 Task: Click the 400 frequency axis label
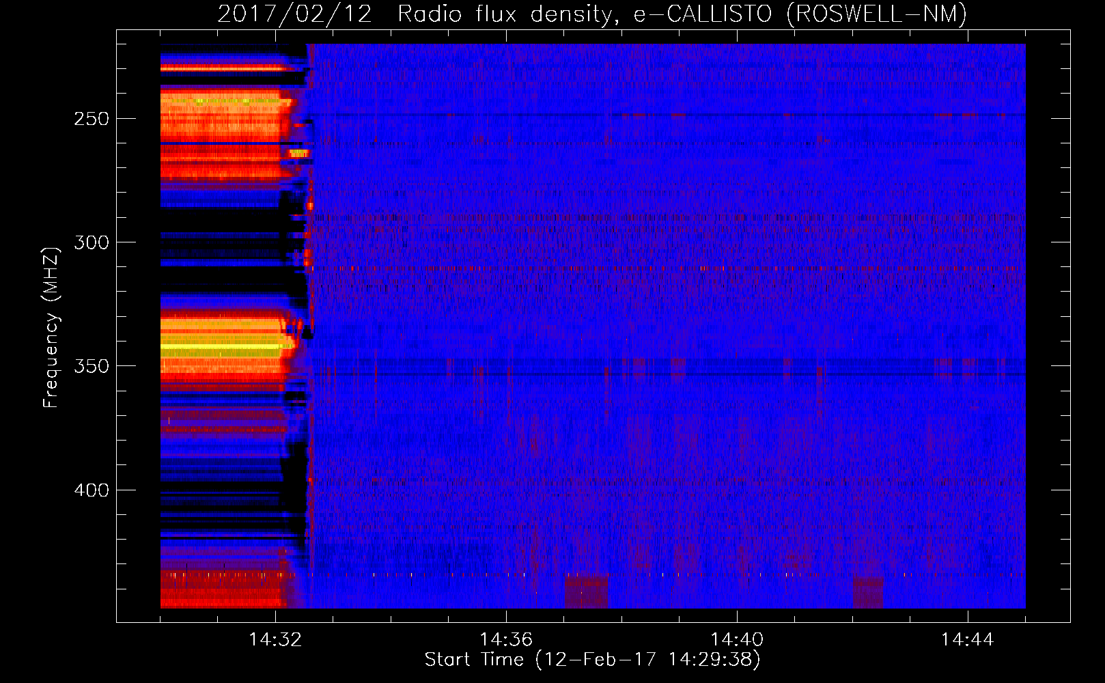(92, 490)
